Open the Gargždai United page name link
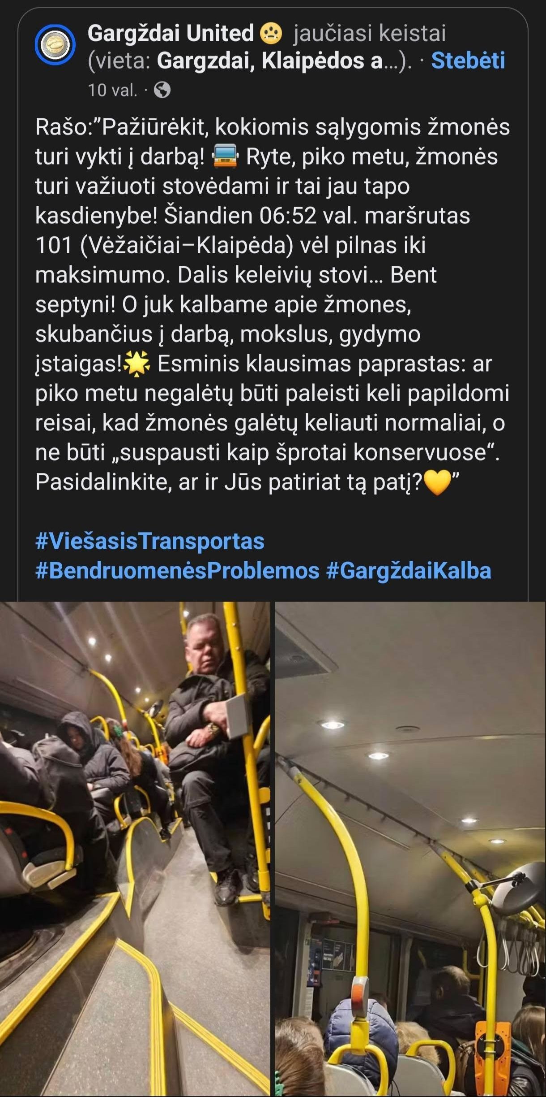The height and width of the screenshot is (1097, 546). coord(171,33)
